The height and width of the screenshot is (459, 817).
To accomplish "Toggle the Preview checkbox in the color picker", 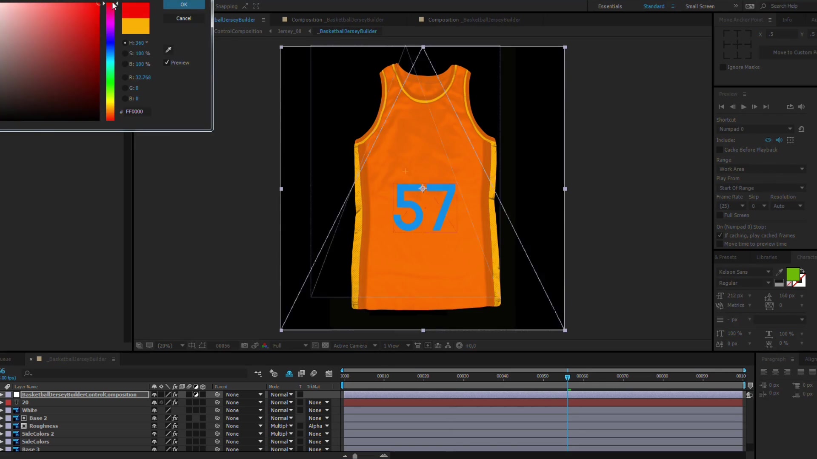I will (167, 62).
